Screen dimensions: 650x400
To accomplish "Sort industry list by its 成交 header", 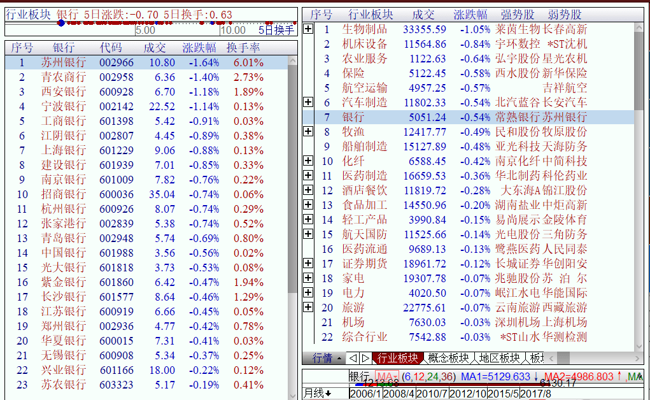I will [423, 15].
